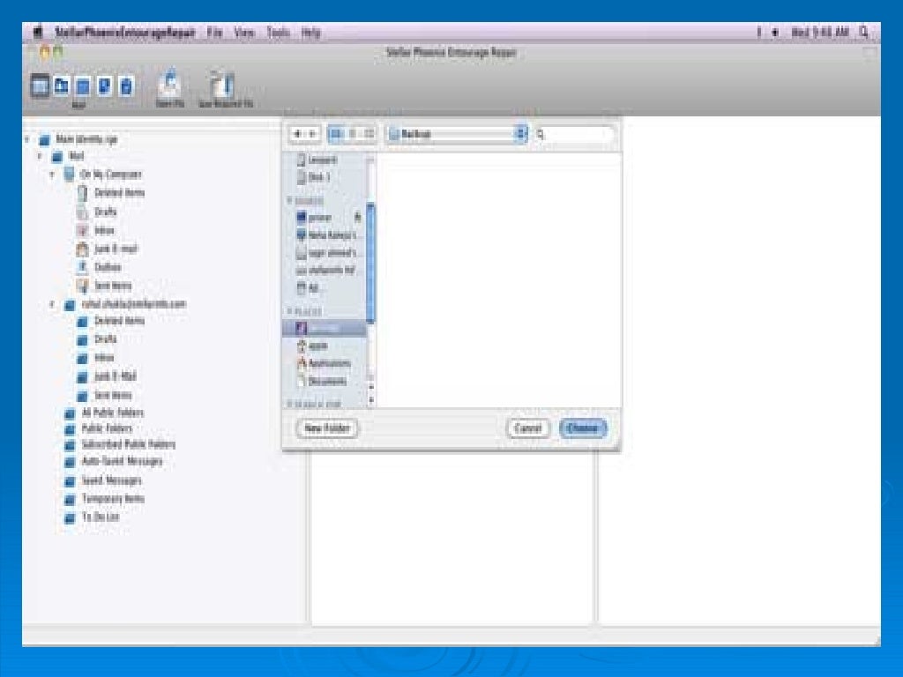Open Applications in the dialog sidebar
The image size is (903, 677).
tap(323, 363)
